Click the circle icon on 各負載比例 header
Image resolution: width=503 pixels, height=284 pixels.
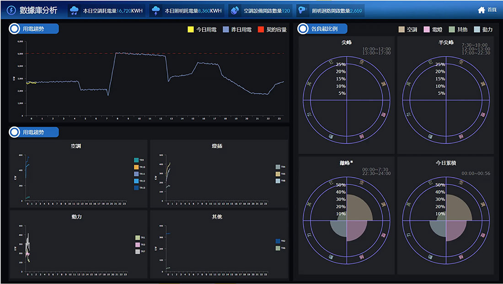click(x=303, y=29)
